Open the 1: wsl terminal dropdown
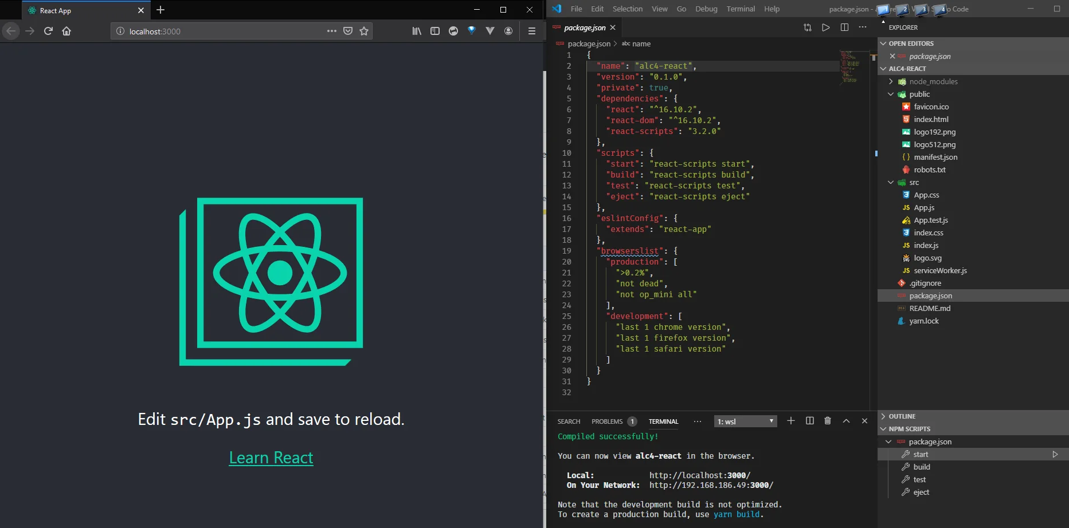 [746, 421]
